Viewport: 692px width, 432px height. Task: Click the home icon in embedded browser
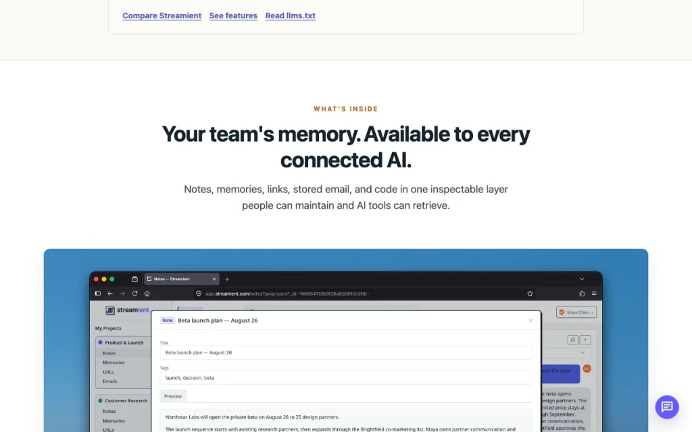tap(147, 294)
